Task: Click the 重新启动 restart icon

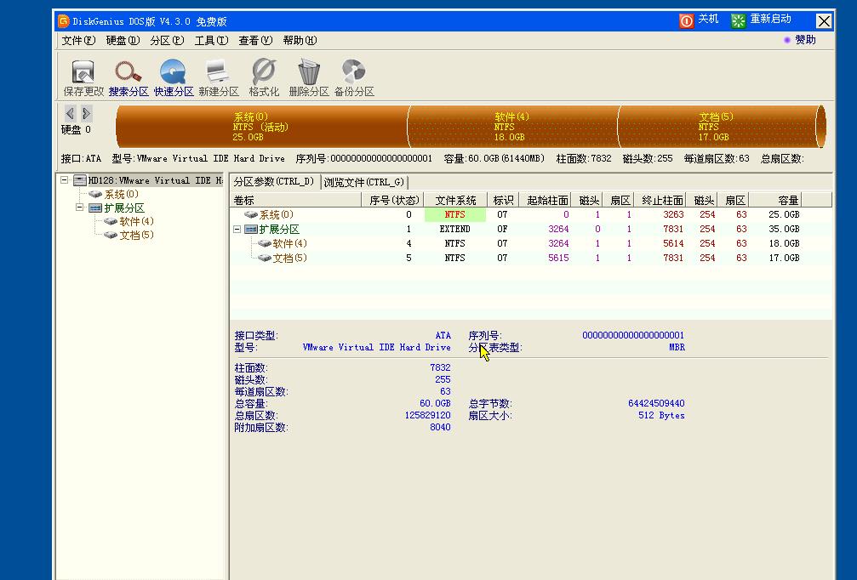Action: [738, 20]
